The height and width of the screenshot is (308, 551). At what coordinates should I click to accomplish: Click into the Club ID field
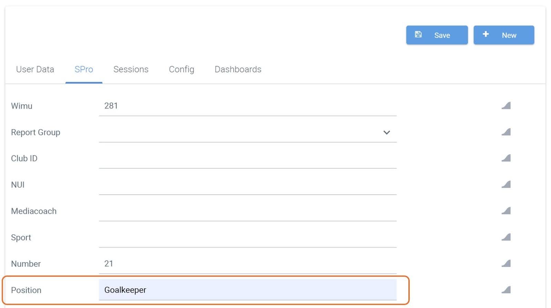tap(247, 159)
